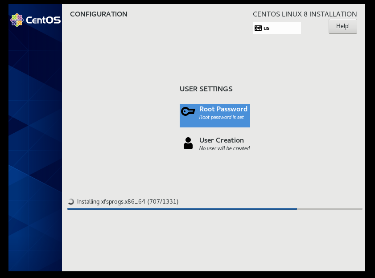Click the CONFIGURATION heading

pos(99,14)
